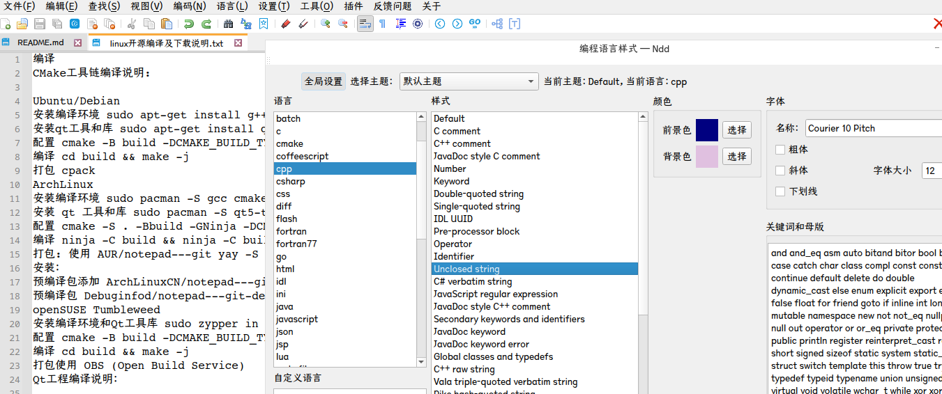
Task: Open Find with the binoculars icon
Action: point(228,24)
